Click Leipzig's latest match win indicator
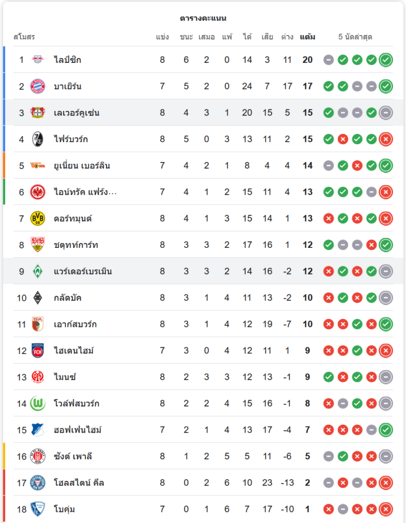This screenshot has width=406, height=523. [x=386, y=60]
